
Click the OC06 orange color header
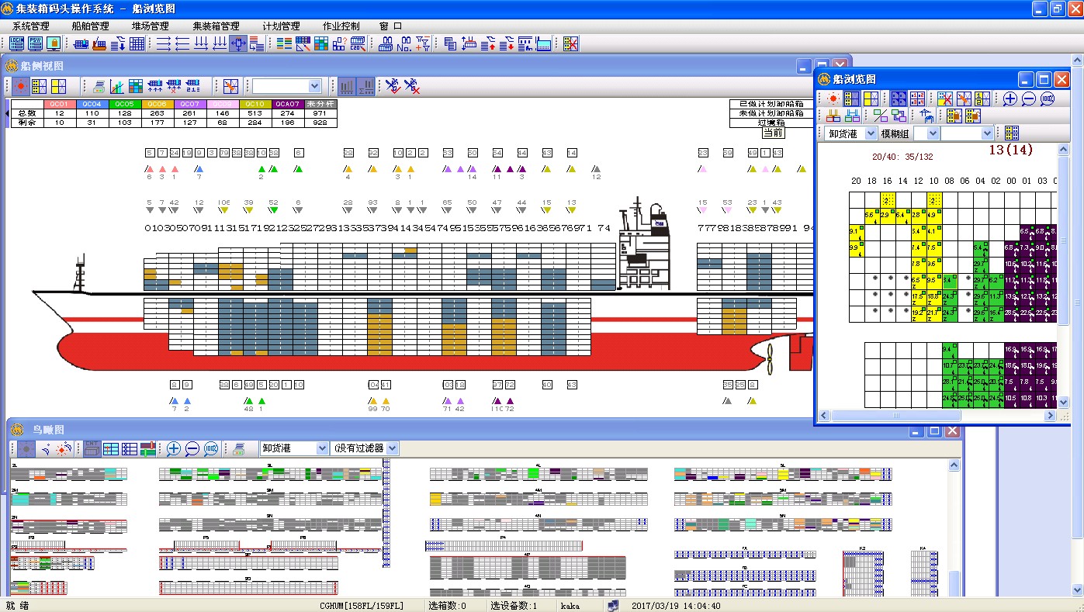pyautogui.click(x=158, y=103)
